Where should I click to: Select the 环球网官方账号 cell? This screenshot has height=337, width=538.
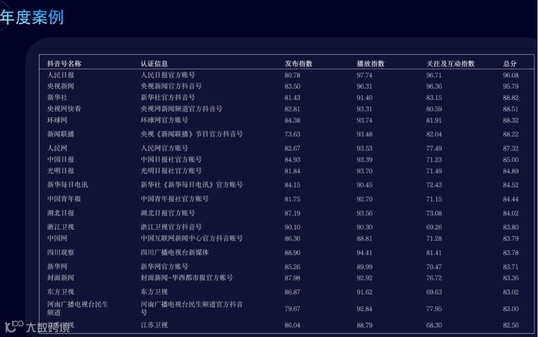pyautogui.click(x=164, y=120)
